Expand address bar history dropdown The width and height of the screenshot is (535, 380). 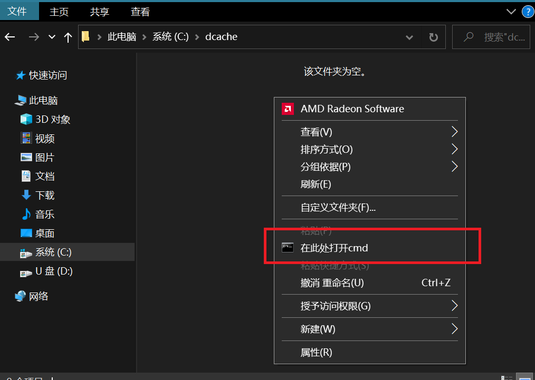coord(409,37)
